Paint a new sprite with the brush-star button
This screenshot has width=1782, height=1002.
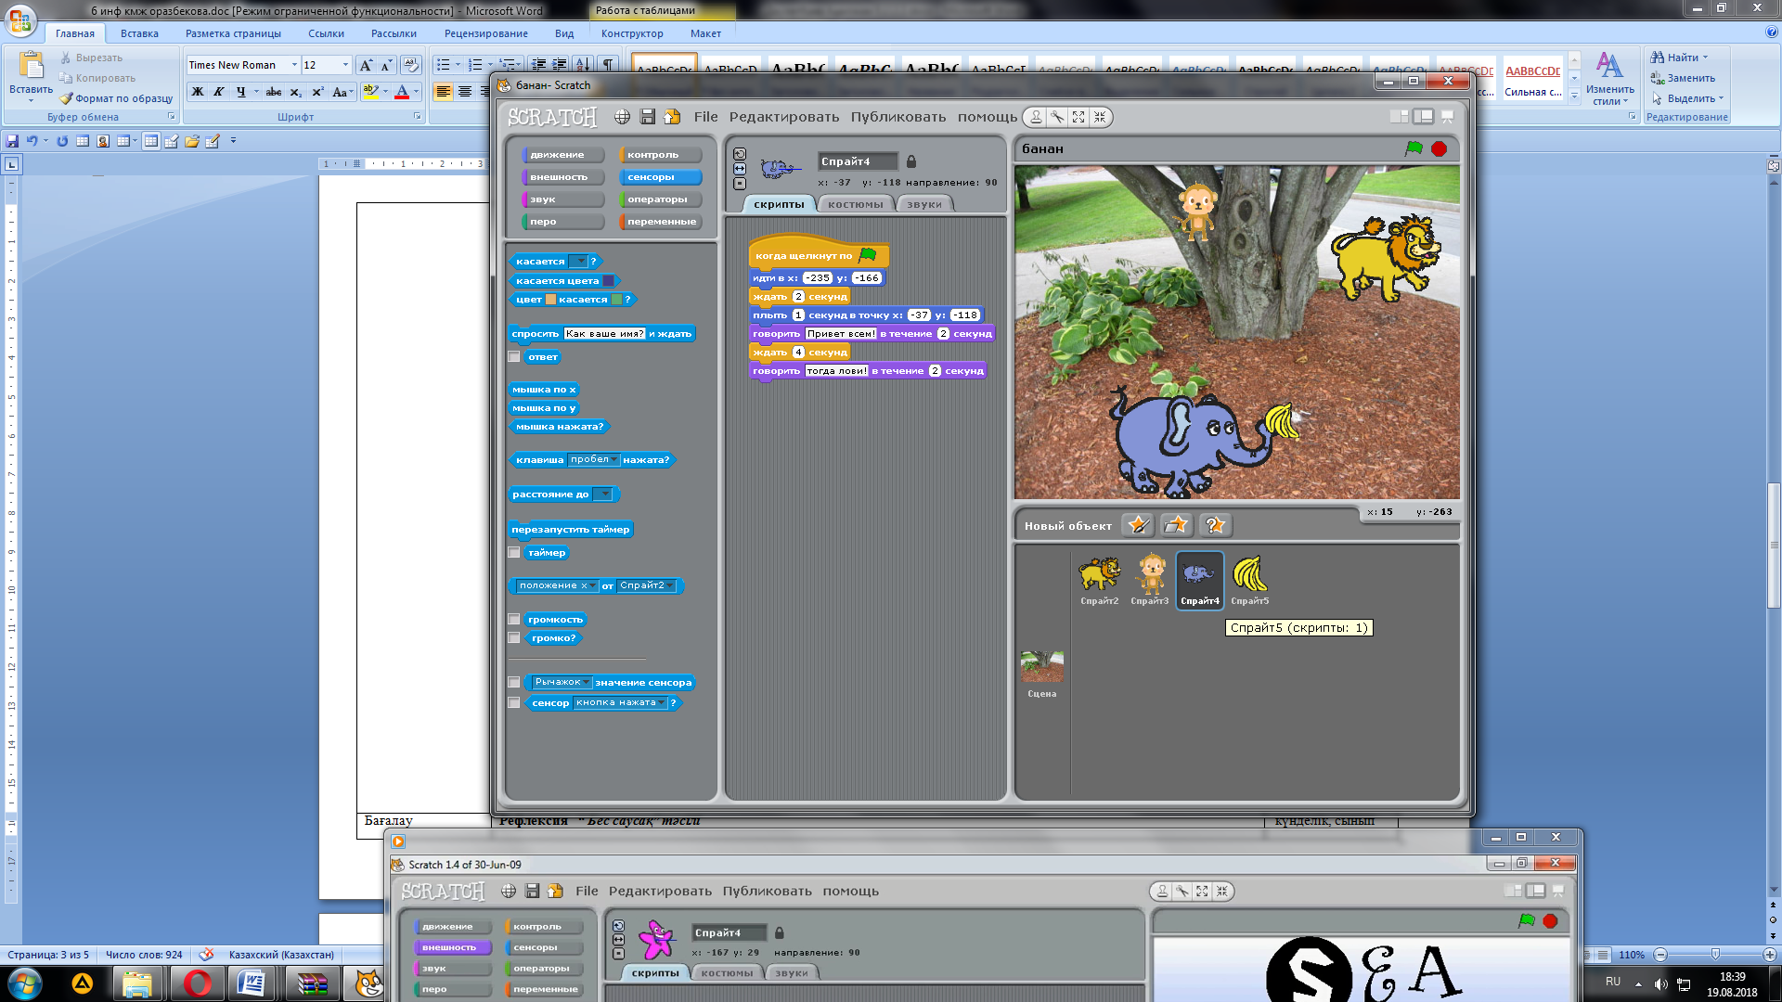(x=1138, y=525)
